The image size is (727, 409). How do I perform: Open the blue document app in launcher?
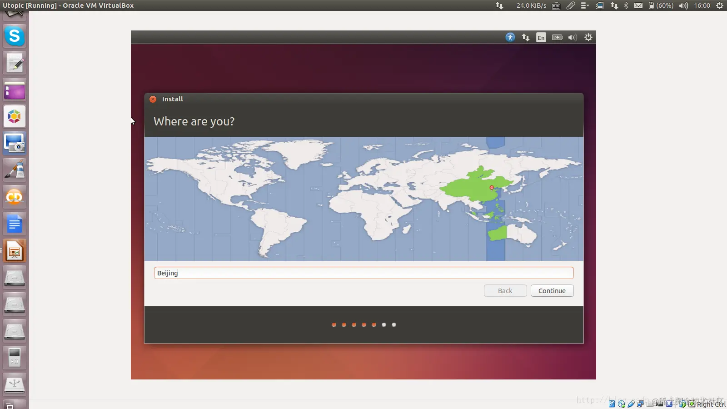coord(15,224)
